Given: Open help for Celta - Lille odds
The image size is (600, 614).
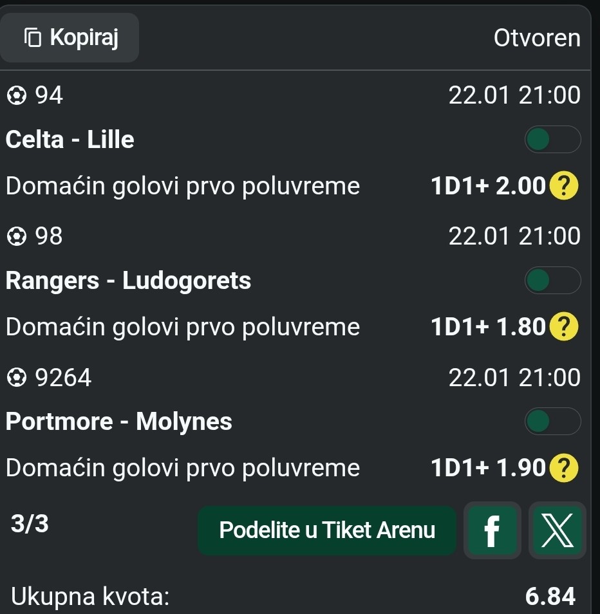Looking at the screenshot, I should [x=565, y=187].
